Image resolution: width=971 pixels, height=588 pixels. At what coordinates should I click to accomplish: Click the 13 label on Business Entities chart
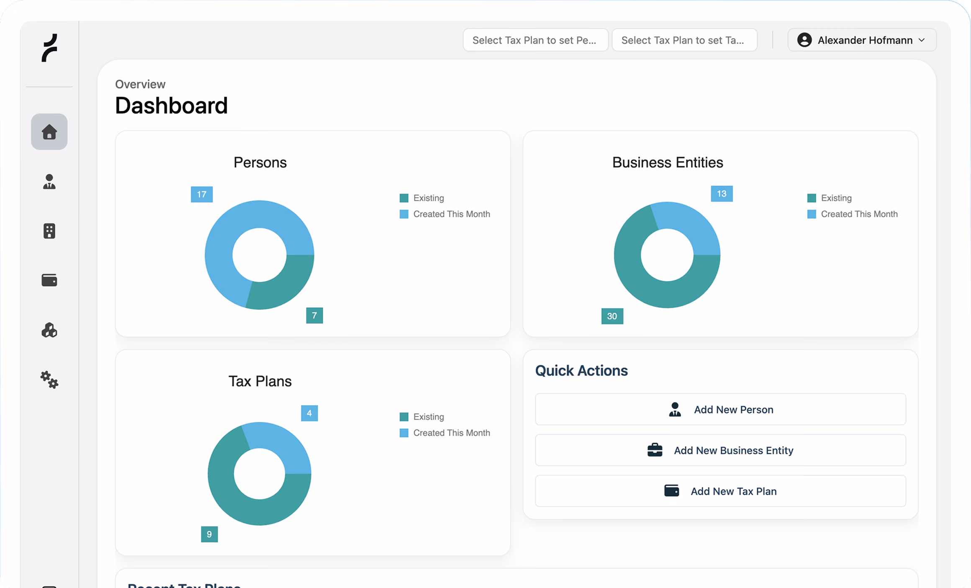722,194
